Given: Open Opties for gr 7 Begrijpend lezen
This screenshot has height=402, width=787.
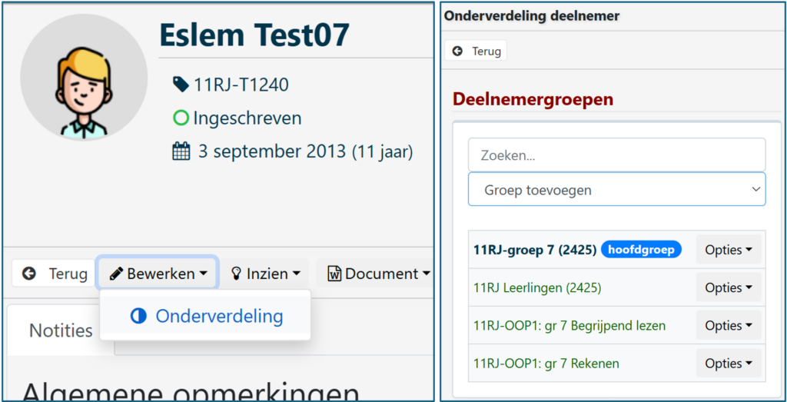Looking at the screenshot, I should 729,325.
